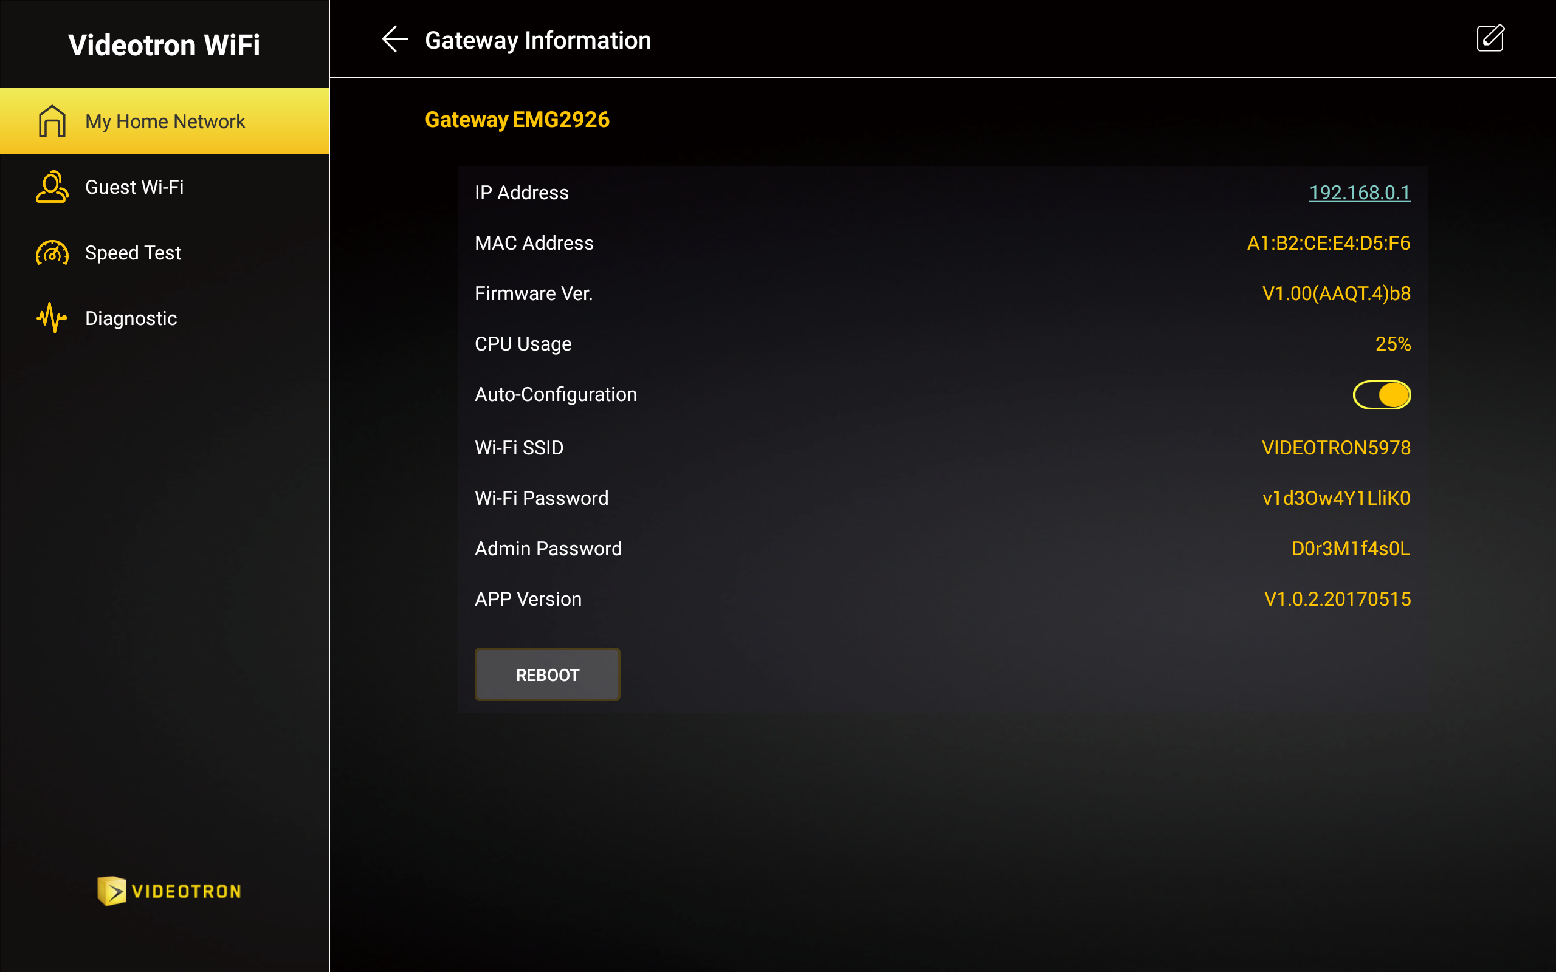This screenshot has width=1556, height=972.
Task: Select the Admin Password value D0r3M1f4s0L
Action: [1351, 549]
